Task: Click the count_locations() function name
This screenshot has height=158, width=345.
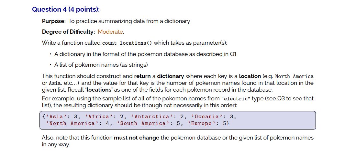Action: tap(127, 43)
